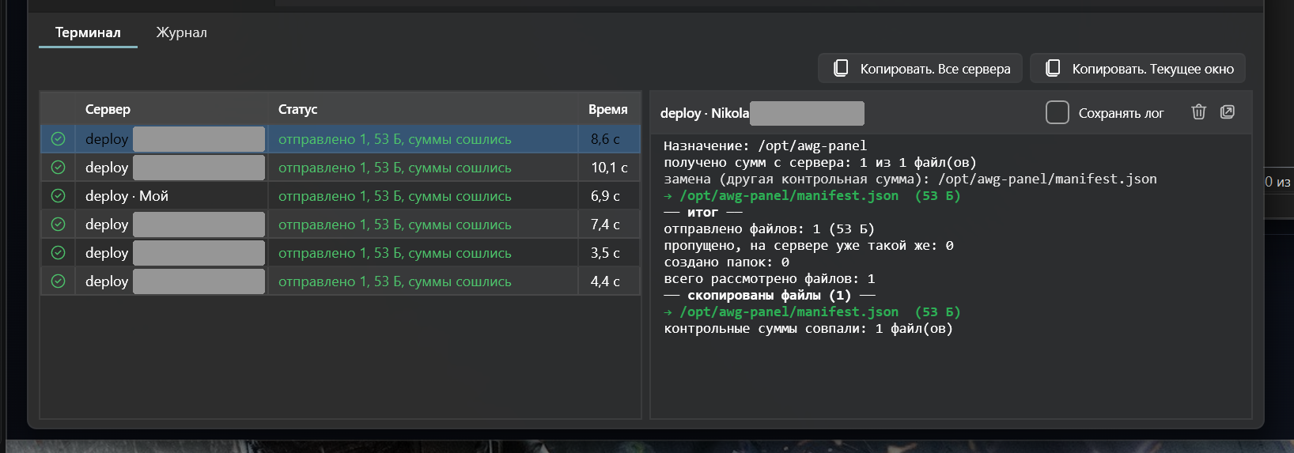
Task: Click the log panel title deploy · Nikola
Action: (x=705, y=113)
